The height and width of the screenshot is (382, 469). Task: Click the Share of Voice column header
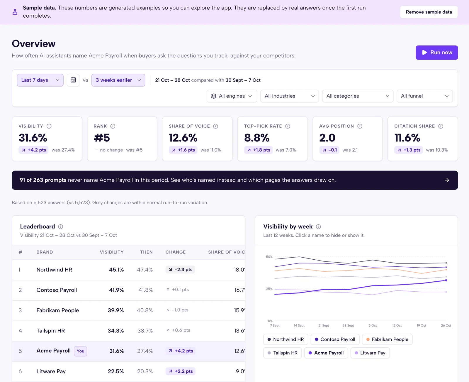click(227, 252)
